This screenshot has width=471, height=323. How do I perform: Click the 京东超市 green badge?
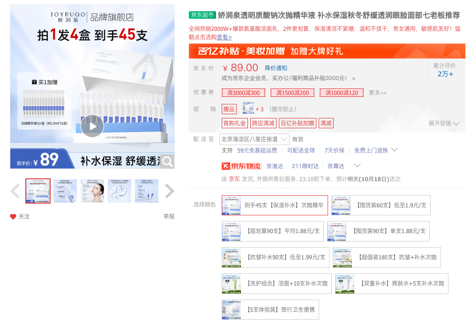tap(202, 15)
